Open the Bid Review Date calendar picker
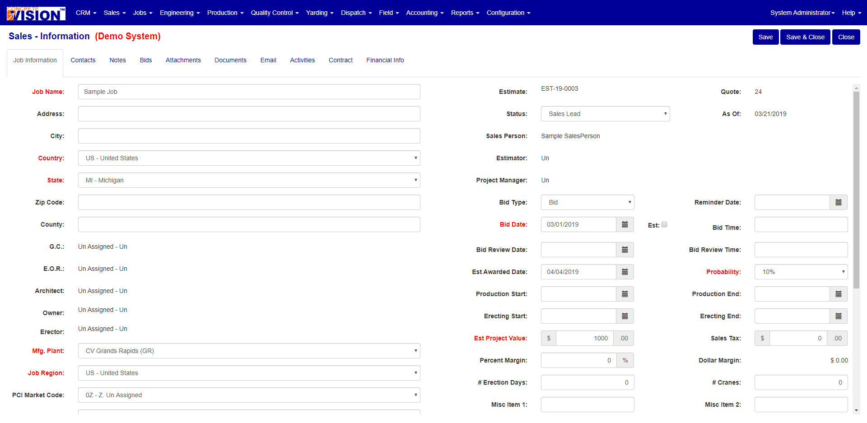Screen dimensions: 867x423 pyautogui.click(x=625, y=250)
